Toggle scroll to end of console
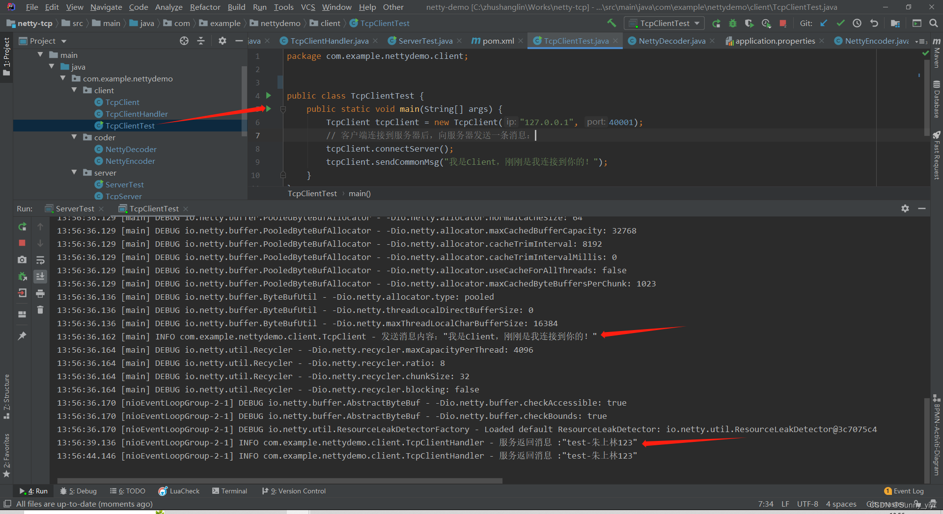The width and height of the screenshot is (943, 514). pyautogui.click(x=40, y=276)
